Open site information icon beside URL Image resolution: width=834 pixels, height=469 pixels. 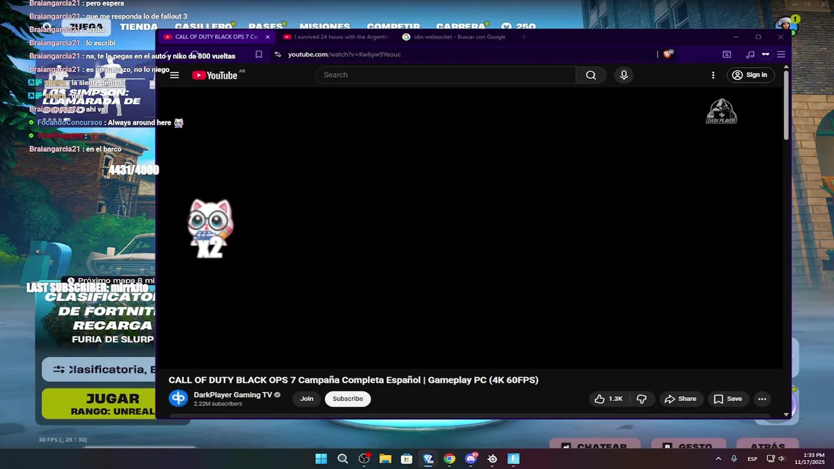click(278, 55)
